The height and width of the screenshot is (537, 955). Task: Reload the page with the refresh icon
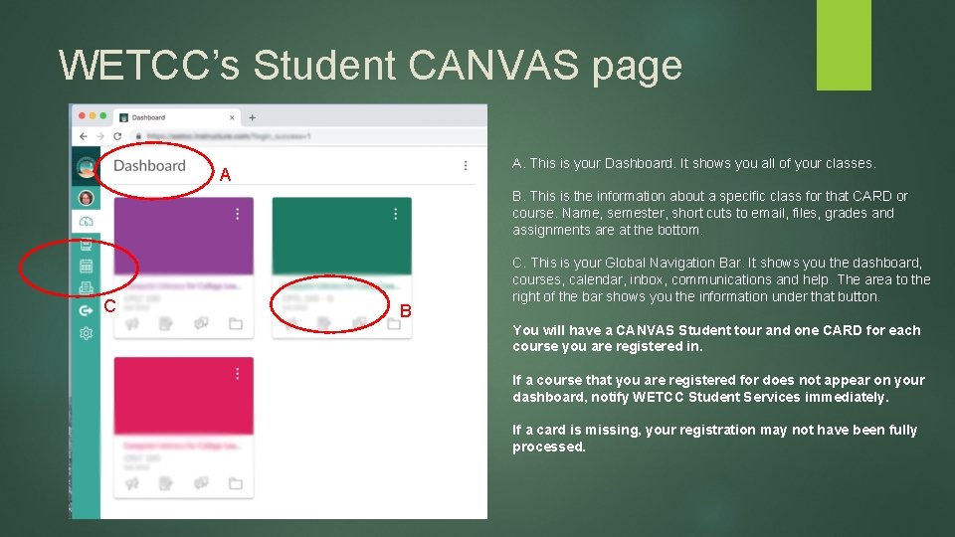click(117, 136)
